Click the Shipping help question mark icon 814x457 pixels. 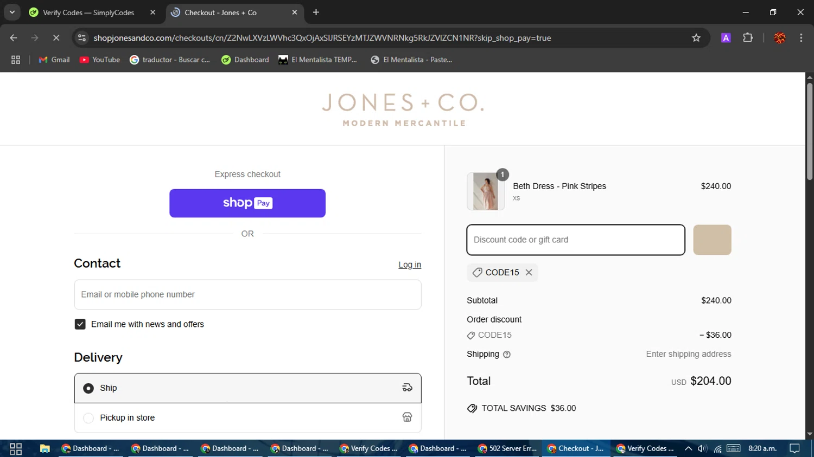[x=507, y=355]
